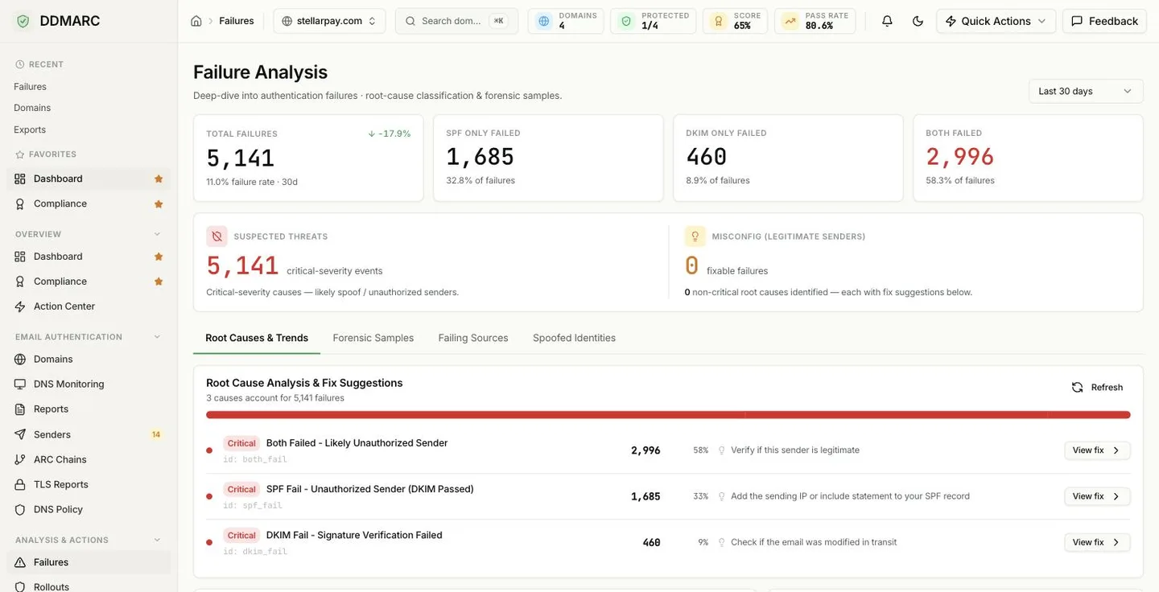Click Failures breadcrumb link
Image resolution: width=1159 pixels, height=592 pixels.
(x=237, y=21)
